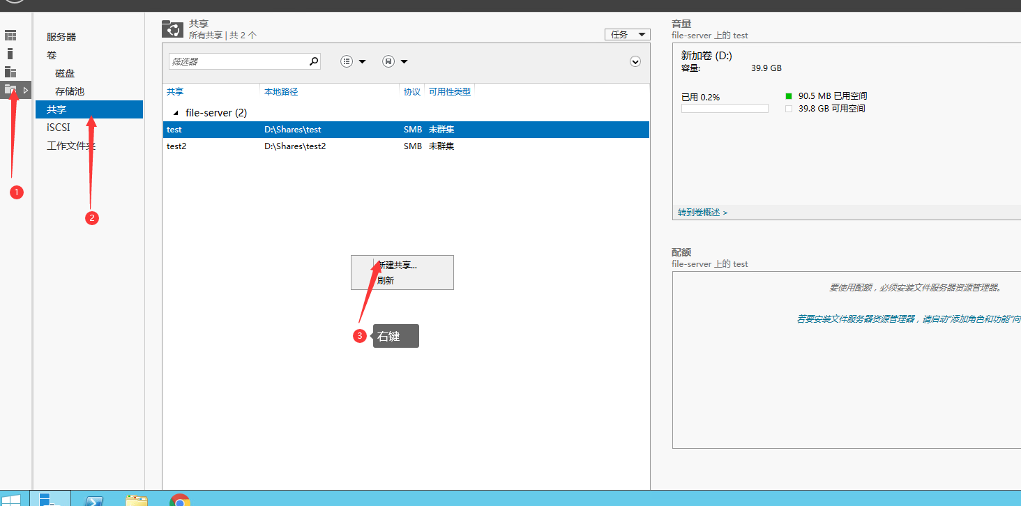Open 磁盘 in the navigation pane

[65, 73]
